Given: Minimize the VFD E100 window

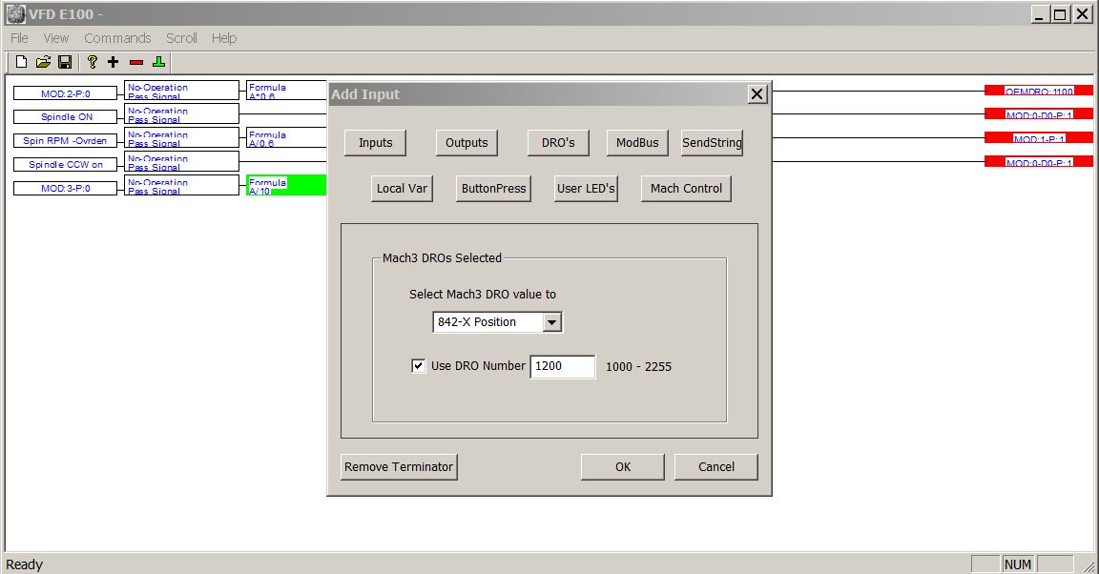Looking at the screenshot, I should tap(1041, 14).
